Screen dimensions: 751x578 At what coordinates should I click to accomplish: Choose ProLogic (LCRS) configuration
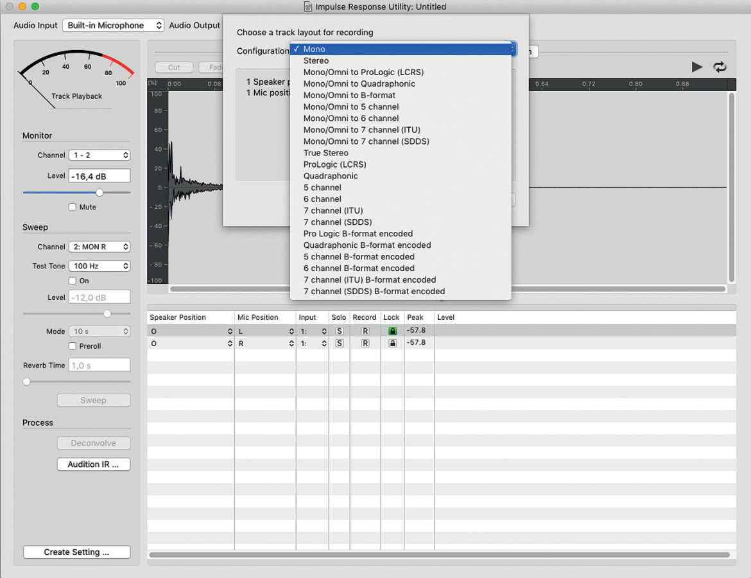[x=401, y=164]
